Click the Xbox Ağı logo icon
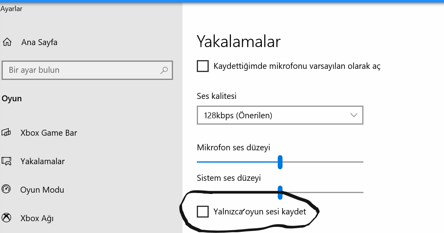 [x=6, y=218]
